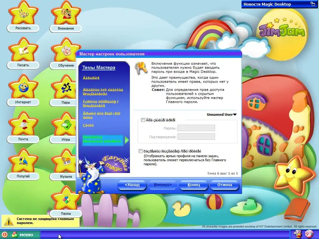
Task: Click the red power icon in taskbar
Action: click(4, 235)
